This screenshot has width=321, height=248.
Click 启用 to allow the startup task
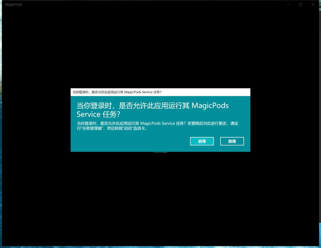[x=202, y=141]
